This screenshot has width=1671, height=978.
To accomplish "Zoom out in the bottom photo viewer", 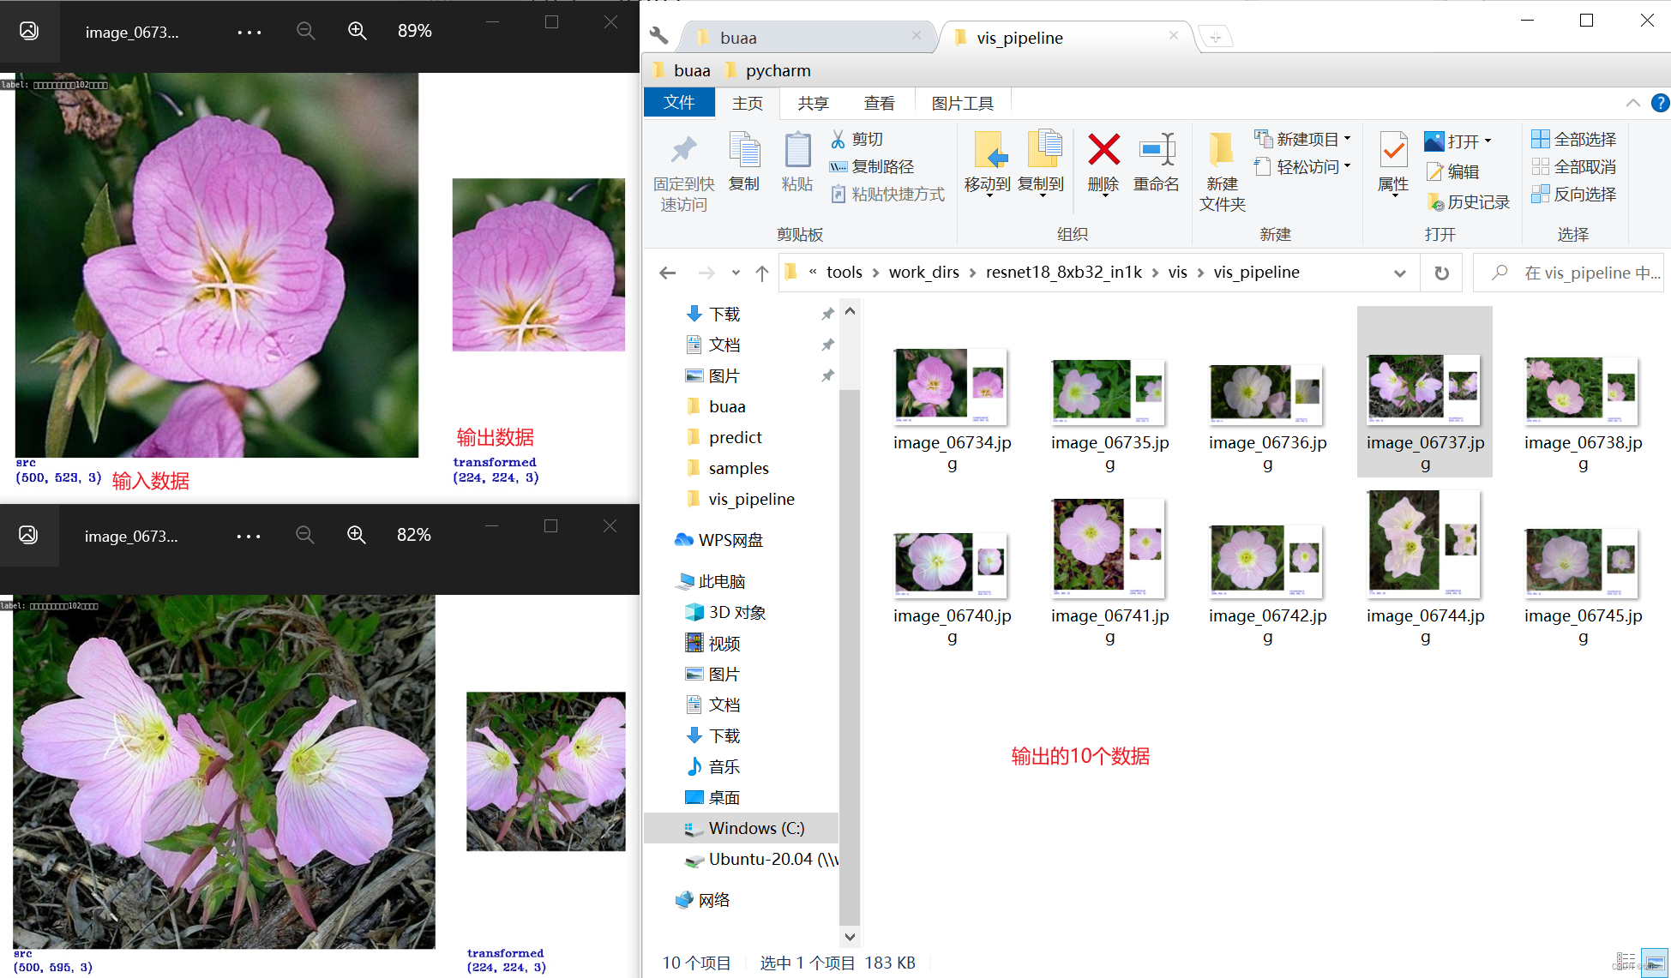I will tap(304, 535).
